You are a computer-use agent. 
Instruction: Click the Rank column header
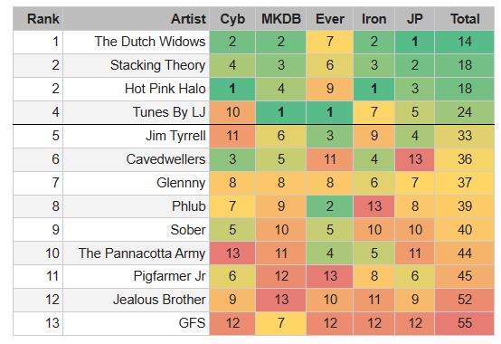tap(38, 19)
